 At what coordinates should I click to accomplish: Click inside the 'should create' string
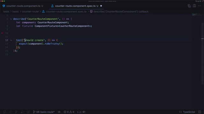pos(34,40)
